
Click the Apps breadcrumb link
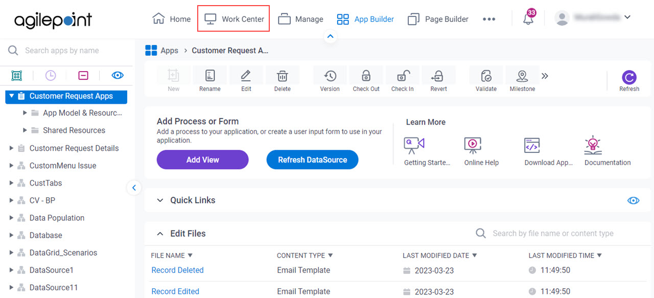click(169, 50)
